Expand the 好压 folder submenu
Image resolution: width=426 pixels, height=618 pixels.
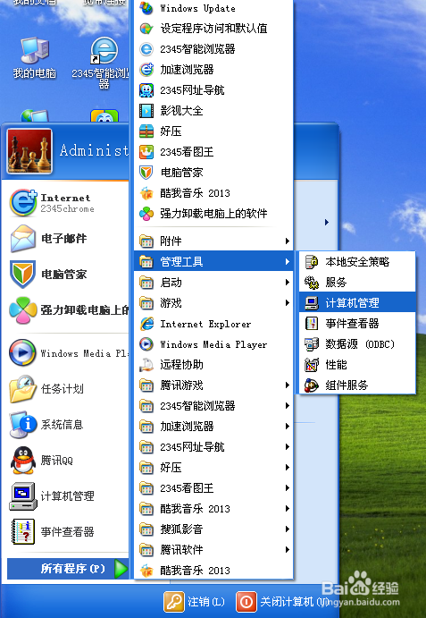click(213, 468)
